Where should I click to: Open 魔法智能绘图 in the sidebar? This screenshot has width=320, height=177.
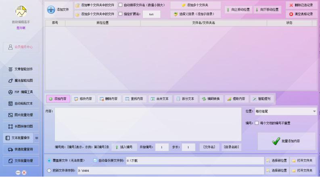point(21,81)
